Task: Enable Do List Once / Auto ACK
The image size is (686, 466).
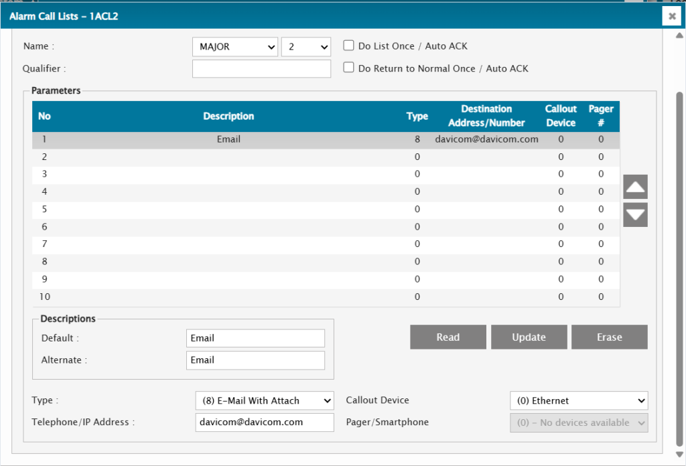Action: pyautogui.click(x=348, y=46)
